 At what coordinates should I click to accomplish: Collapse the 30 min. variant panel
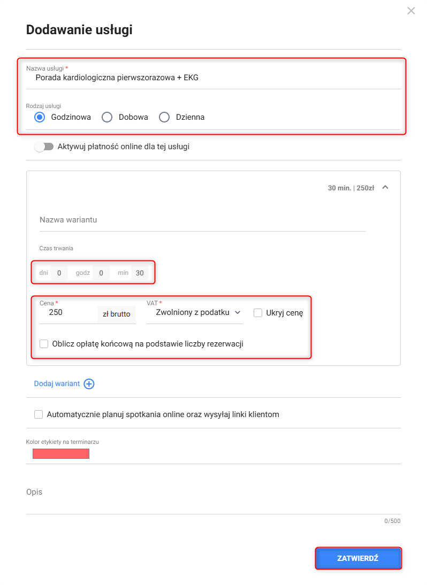[x=386, y=188]
